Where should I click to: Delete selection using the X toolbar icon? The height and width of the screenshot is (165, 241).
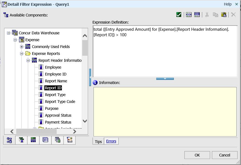(233, 15)
